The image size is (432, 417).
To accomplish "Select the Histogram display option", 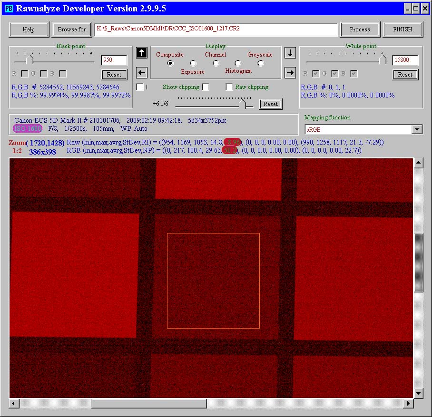I will 238,63.
